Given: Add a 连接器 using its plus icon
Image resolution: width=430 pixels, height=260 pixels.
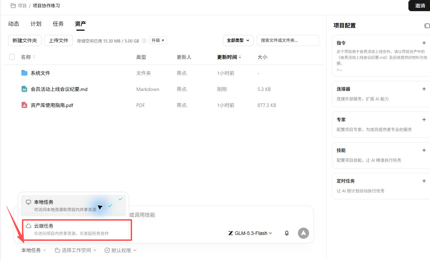Looking at the screenshot, I should tap(424, 89).
